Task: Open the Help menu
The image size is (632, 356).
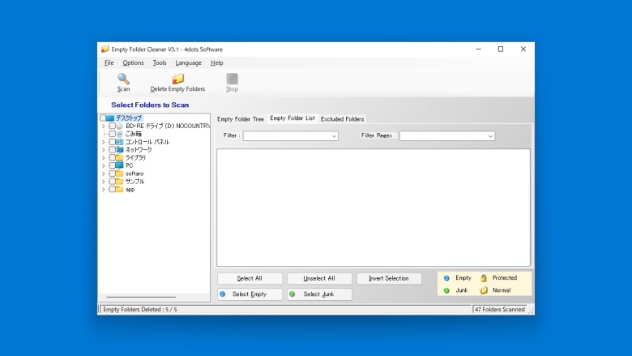Action: (217, 63)
